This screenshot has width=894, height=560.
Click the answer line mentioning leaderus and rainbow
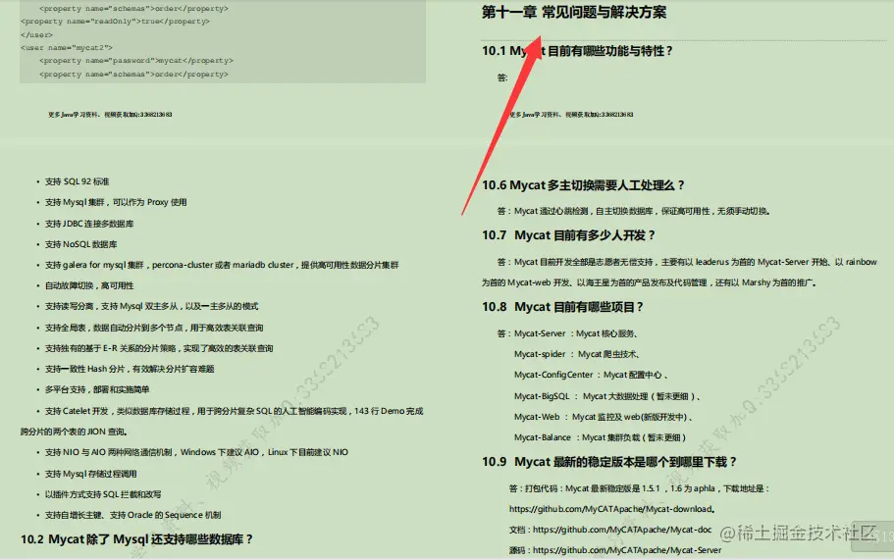click(687, 262)
